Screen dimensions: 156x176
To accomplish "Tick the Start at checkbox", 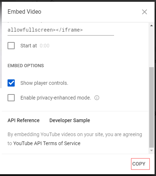I will point(11,46).
